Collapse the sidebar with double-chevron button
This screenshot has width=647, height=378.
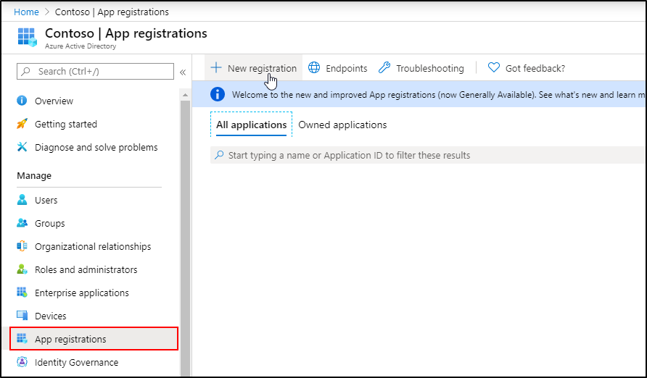pyautogui.click(x=183, y=72)
